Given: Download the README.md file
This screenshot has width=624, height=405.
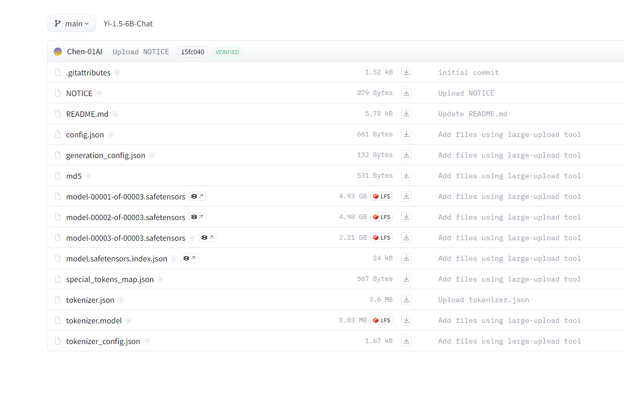Looking at the screenshot, I should 406,114.
